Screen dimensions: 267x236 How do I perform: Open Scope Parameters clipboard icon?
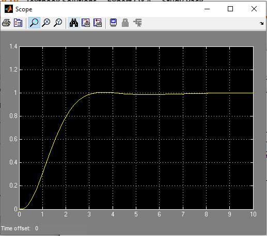18,23
